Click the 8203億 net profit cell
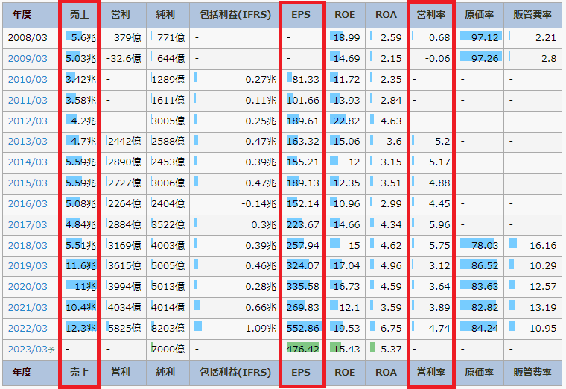 169,328
